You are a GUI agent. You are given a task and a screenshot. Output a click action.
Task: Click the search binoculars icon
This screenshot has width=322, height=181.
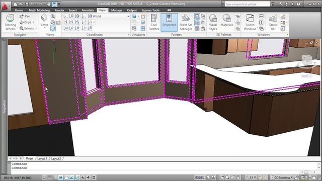tap(273, 4)
